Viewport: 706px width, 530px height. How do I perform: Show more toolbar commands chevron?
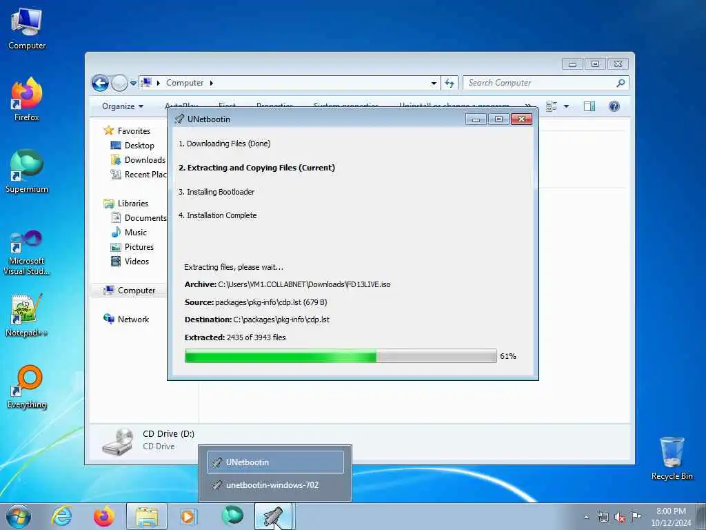pyautogui.click(x=527, y=106)
